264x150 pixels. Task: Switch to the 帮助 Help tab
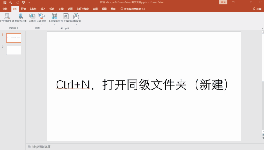[113, 9]
